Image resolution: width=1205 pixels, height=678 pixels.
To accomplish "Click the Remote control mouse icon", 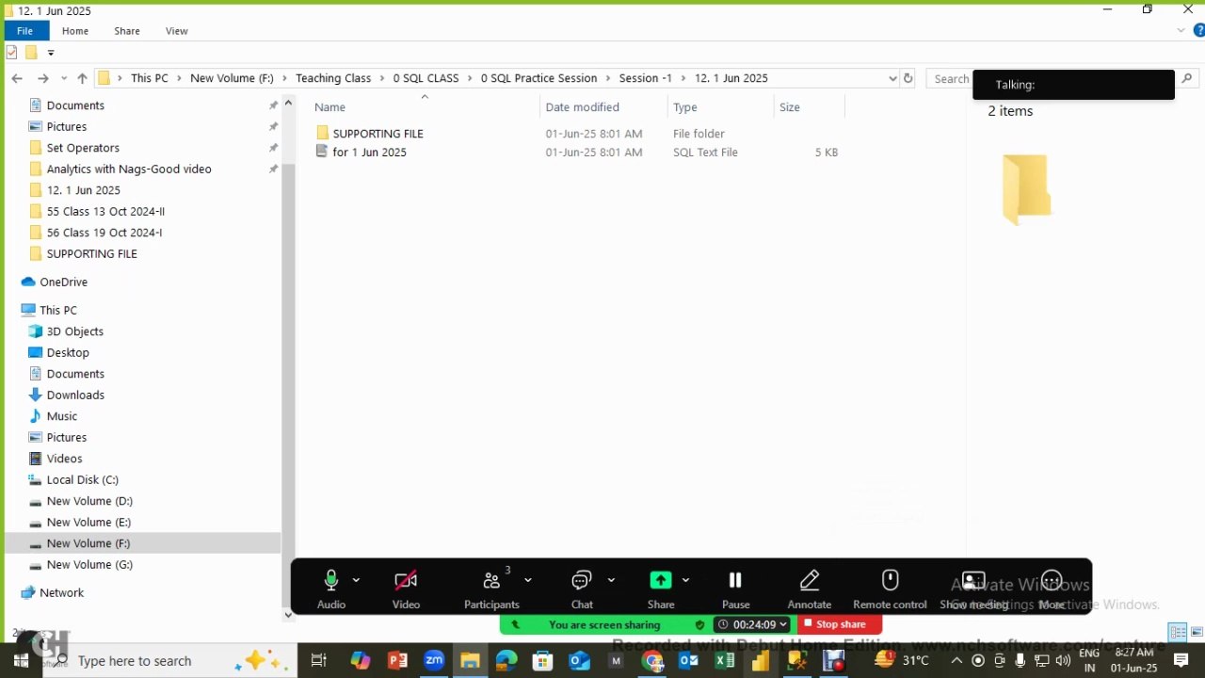I will coord(890,581).
